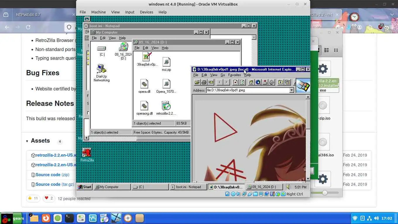Select the Opera_1070... file icon

(166, 86)
